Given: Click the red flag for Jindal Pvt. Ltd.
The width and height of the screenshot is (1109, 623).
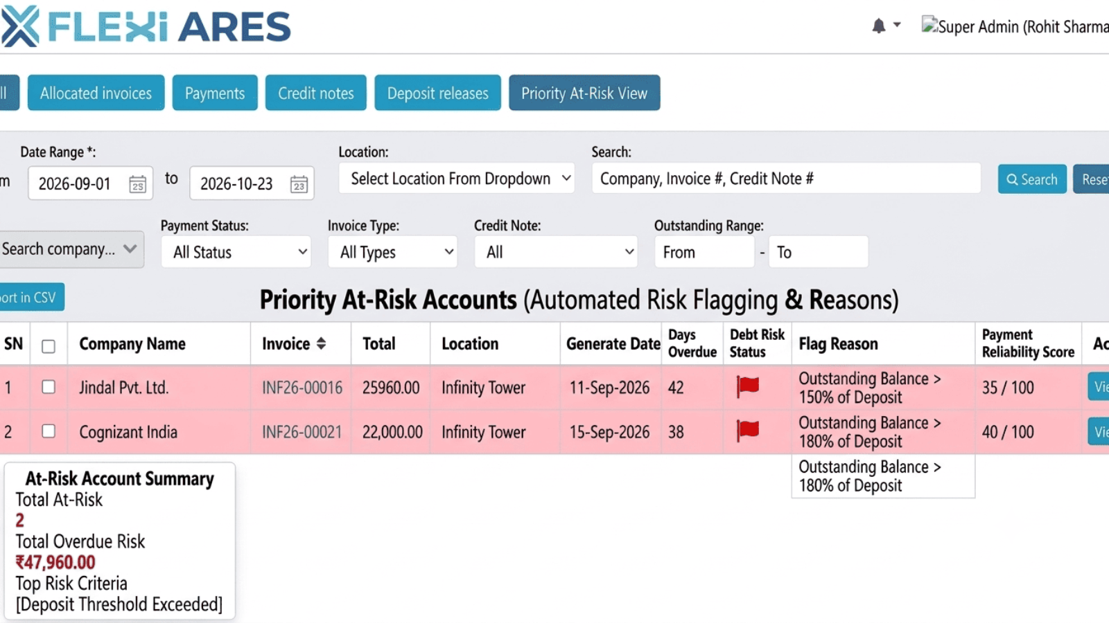Looking at the screenshot, I should pyautogui.click(x=748, y=386).
